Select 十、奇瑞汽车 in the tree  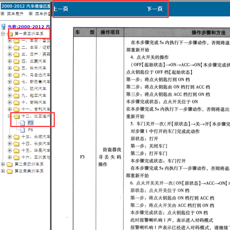[34, 102]
